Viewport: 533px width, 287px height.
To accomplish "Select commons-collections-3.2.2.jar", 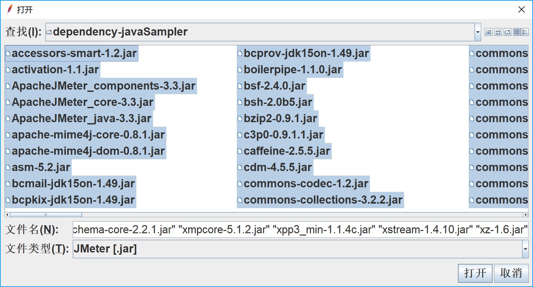I will click(320, 200).
